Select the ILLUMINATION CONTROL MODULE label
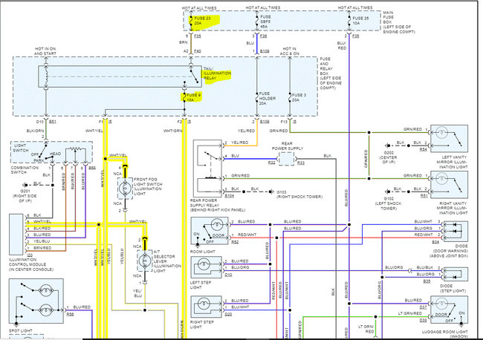 pyautogui.click(x=30, y=264)
